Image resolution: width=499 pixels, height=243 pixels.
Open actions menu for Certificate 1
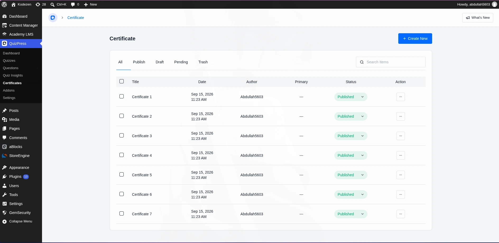tap(400, 97)
